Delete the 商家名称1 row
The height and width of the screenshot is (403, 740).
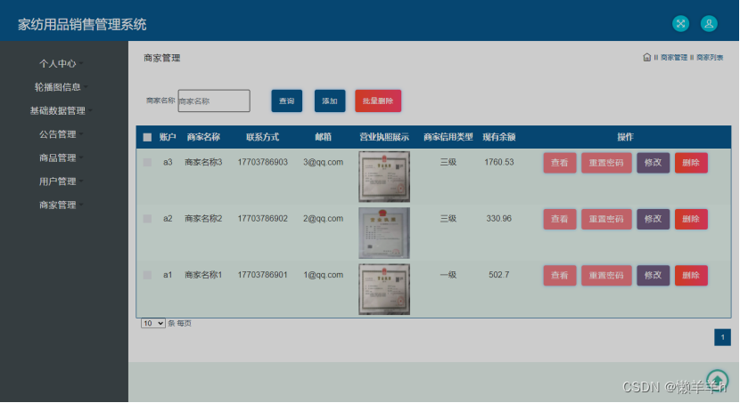point(691,276)
